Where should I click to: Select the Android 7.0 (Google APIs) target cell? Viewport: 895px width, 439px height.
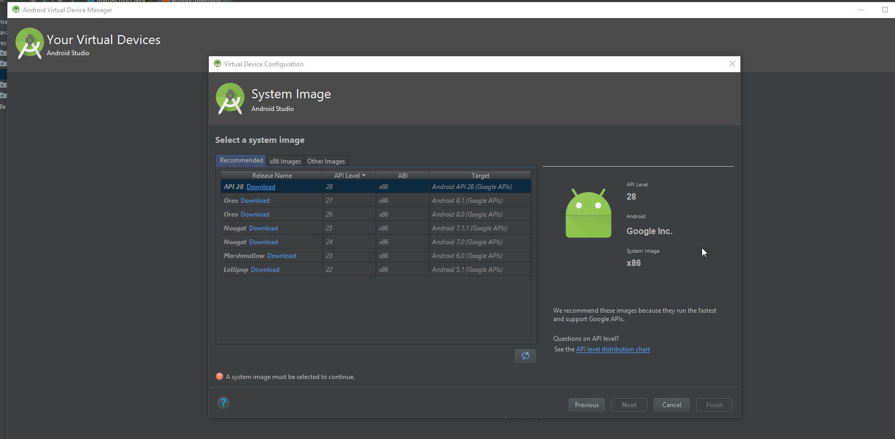480,242
